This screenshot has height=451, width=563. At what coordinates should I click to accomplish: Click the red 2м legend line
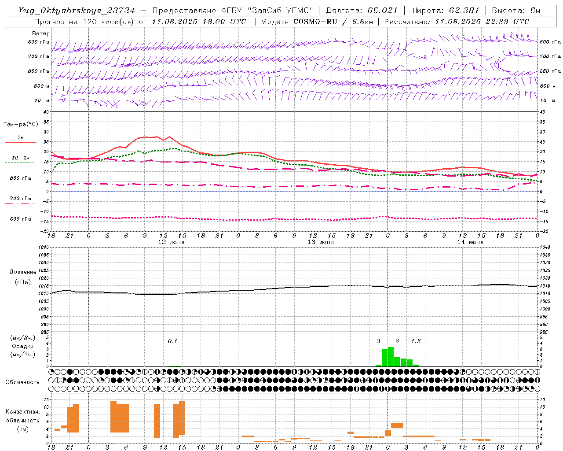pos(21,142)
